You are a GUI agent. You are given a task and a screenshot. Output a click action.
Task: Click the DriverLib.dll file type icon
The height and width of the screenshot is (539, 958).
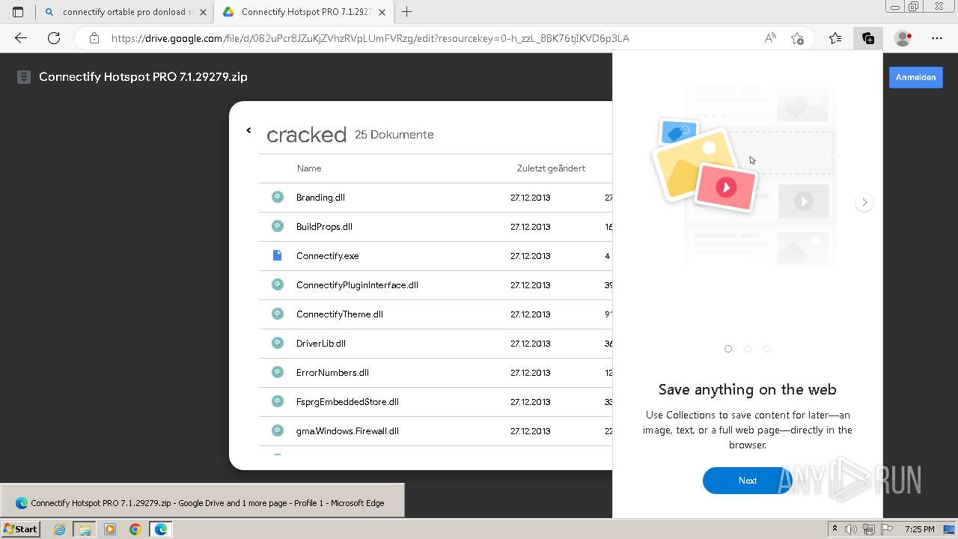(x=278, y=343)
